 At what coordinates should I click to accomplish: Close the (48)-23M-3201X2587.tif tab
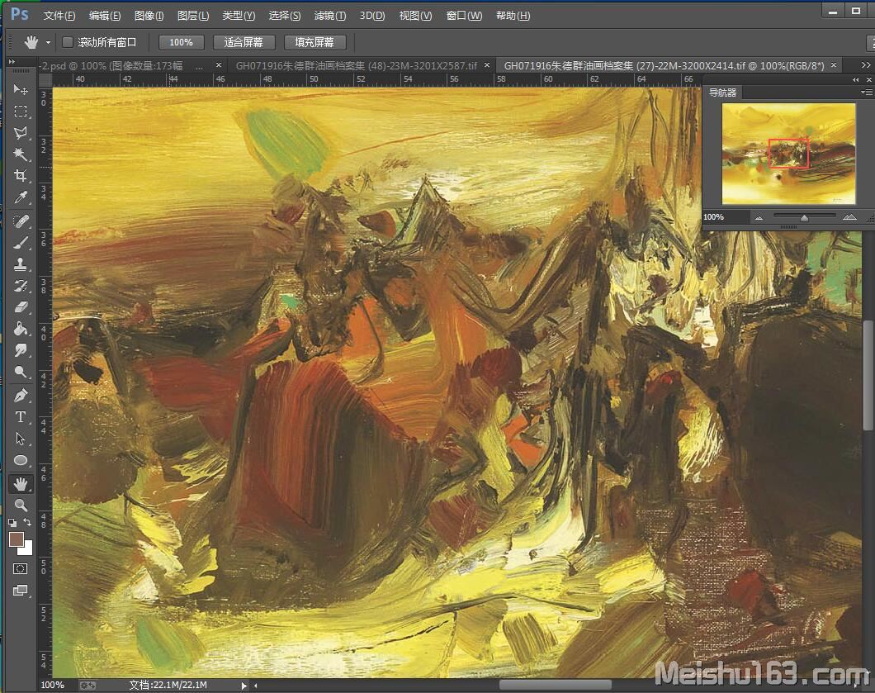tap(486, 65)
